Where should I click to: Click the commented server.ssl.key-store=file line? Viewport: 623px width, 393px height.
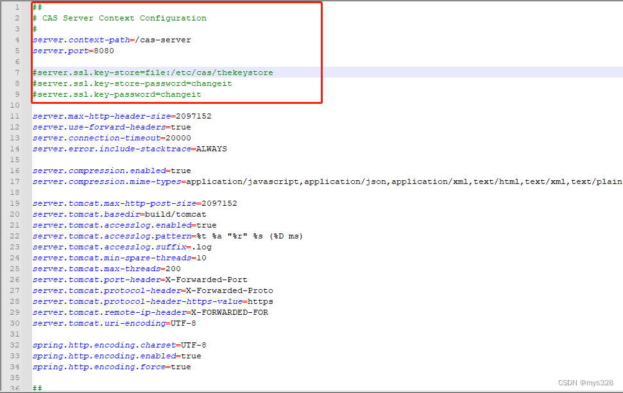[153, 72]
